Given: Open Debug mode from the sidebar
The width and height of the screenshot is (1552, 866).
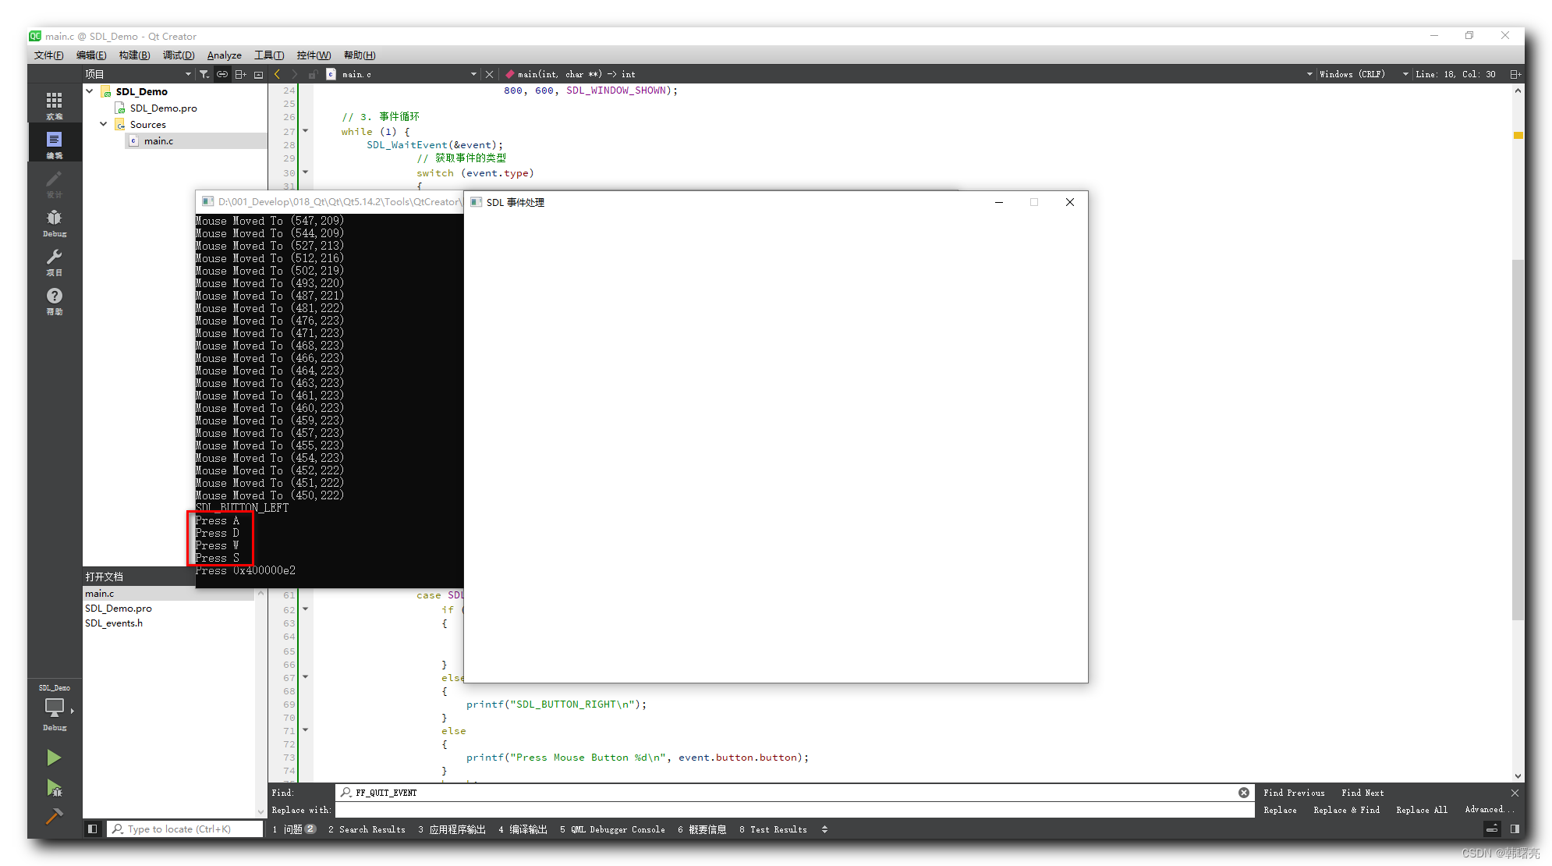Looking at the screenshot, I should [x=54, y=221].
